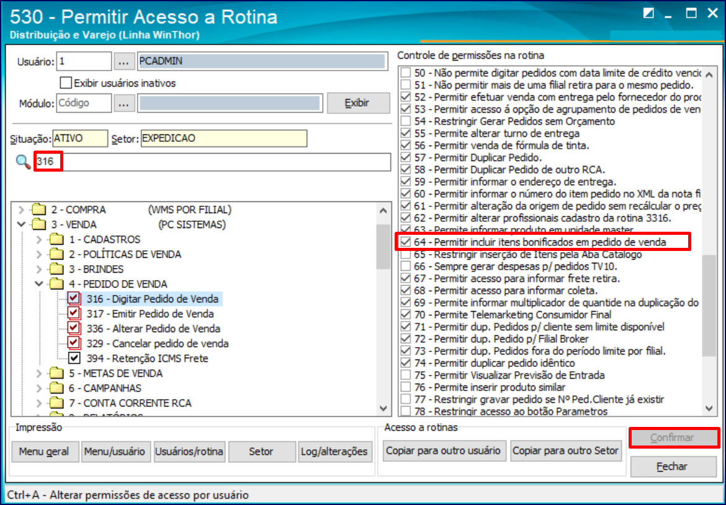The width and height of the screenshot is (726, 505).
Task: Click the title bar resize icon beside minimize
Action: 648,14
